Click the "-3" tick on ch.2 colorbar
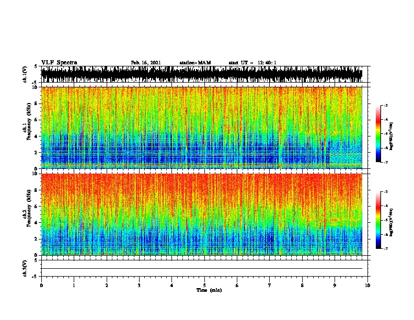 coord(385,192)
